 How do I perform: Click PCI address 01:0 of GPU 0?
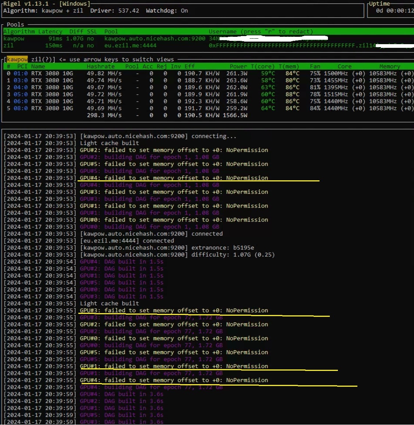[21, 74]
